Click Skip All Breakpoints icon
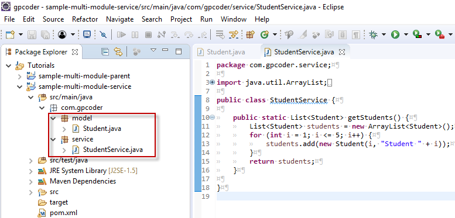Screen dimensions: 455x218 tap(103, 35)
